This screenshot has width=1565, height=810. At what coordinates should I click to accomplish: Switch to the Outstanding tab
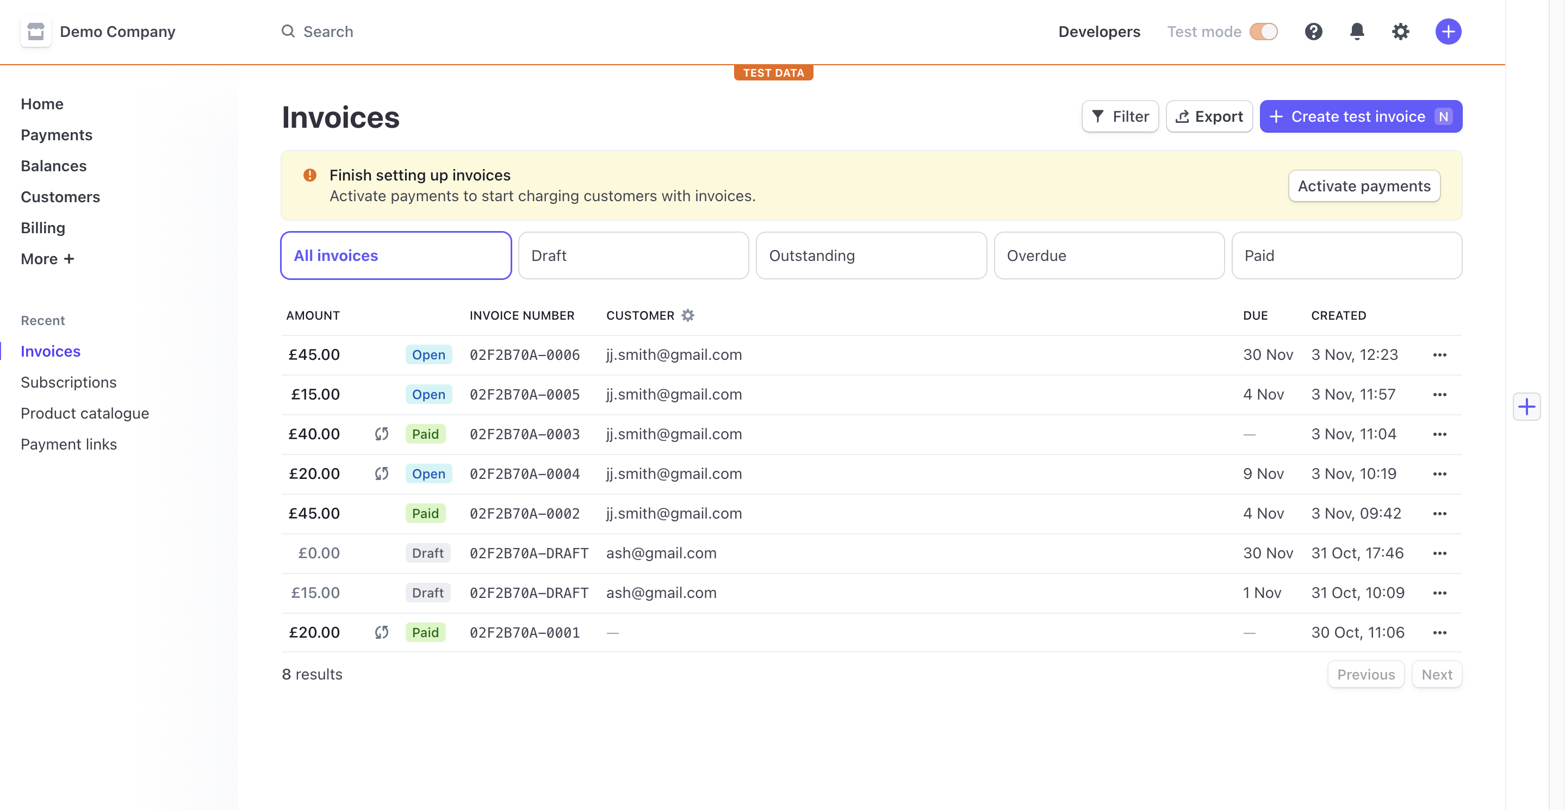(x=871, y=256)
